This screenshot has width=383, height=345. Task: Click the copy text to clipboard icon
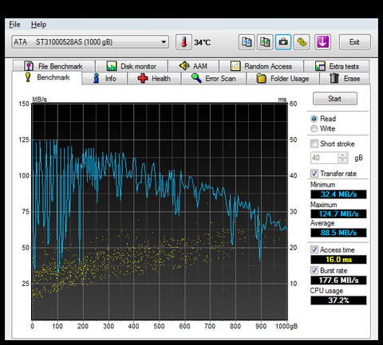click(247, 42)
